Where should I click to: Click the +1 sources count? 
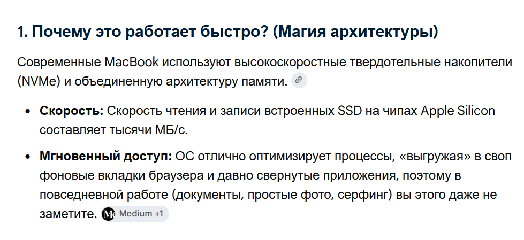click(x=159, y=214)
